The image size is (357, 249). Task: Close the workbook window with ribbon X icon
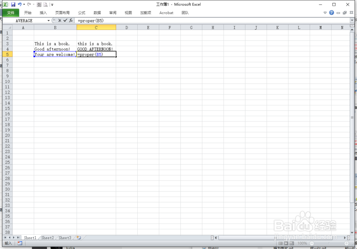pyautogui.click(x=351, y=13)
